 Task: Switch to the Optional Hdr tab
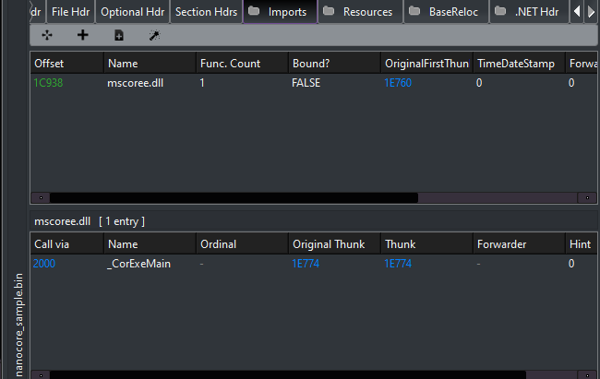[132, 12]
